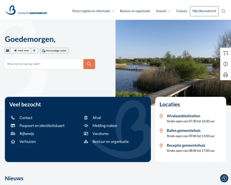The image size is (231, 185).
Task: Open the Afval link
Action: tap(97, 118)
